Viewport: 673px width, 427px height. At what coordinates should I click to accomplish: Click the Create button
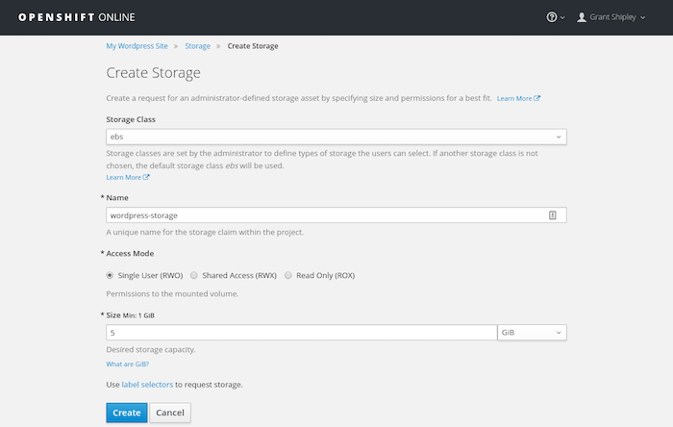[x=126, y=413]
